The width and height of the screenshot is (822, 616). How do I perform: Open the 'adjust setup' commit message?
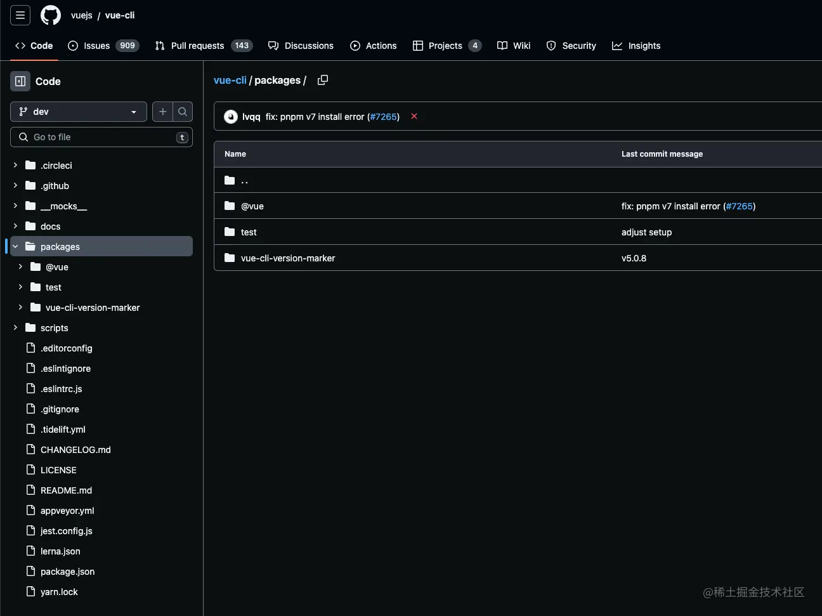click(646, 232)
